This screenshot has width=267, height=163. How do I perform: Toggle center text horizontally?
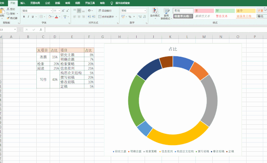pyautogui.click(x=79, y=17)
